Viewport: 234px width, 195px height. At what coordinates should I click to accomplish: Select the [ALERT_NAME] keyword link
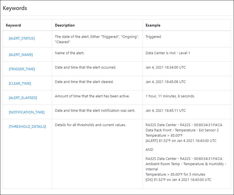pos(21,55)
